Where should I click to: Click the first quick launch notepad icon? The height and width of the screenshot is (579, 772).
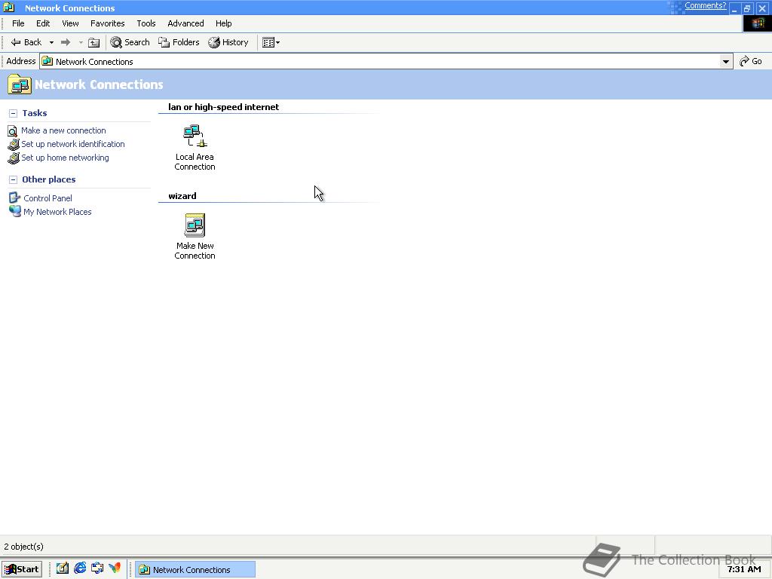pyautogui.click(x=62, y=568)
